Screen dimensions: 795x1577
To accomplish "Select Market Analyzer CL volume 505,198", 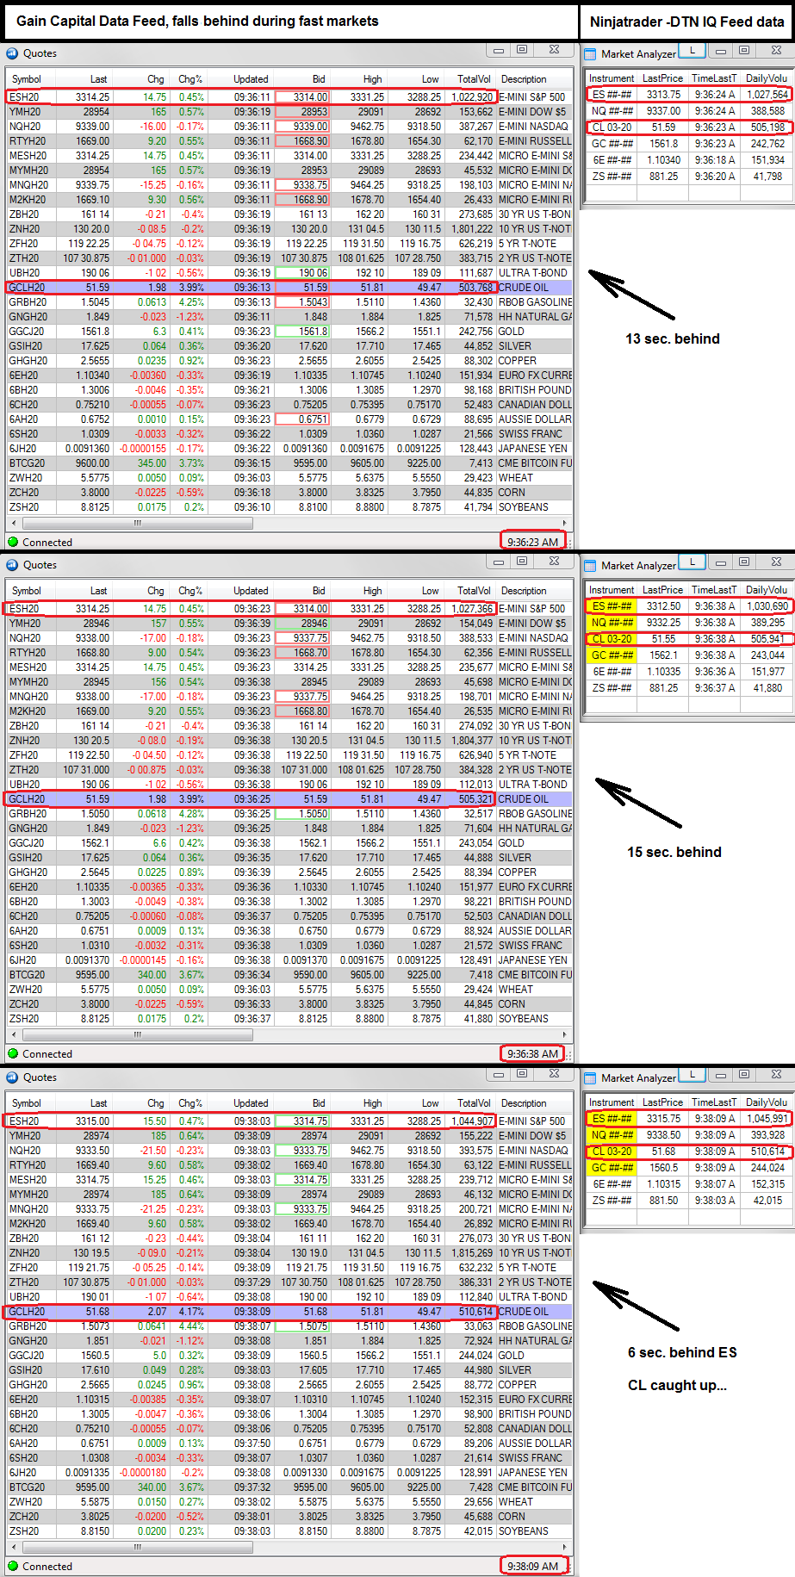I will tap(765, 127).
